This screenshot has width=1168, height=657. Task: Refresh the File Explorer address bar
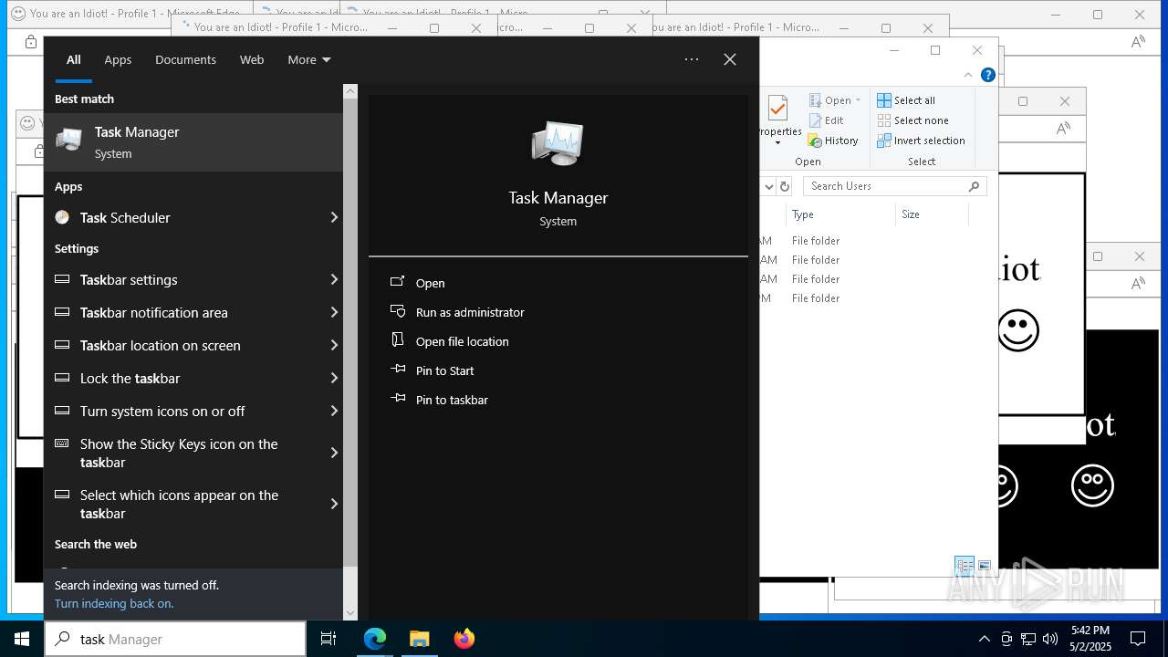784,186
